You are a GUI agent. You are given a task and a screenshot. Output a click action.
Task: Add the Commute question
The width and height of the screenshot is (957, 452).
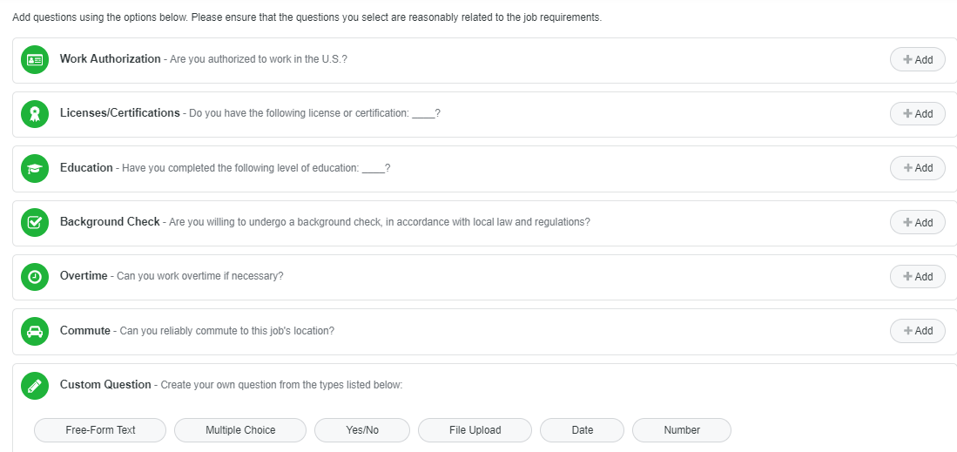click(x=917, y=331)
